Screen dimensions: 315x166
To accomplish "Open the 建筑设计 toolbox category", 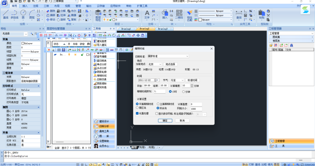I will (104, 121).
